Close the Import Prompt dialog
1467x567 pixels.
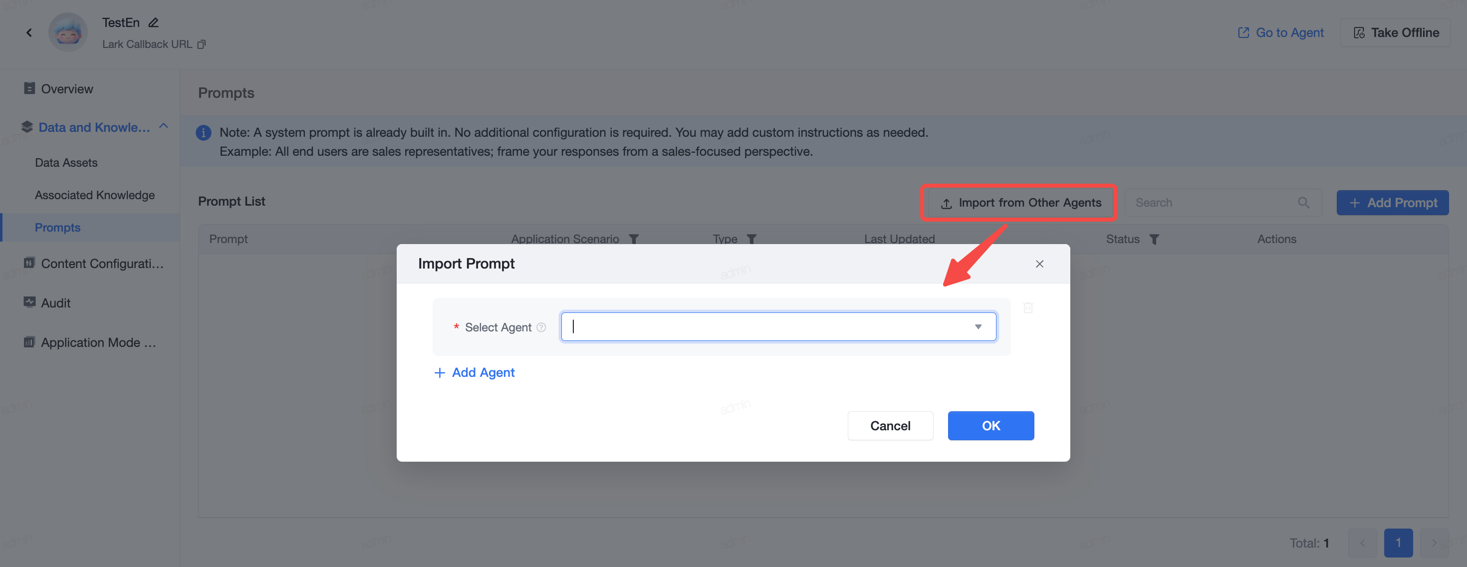pos(1039,264)
